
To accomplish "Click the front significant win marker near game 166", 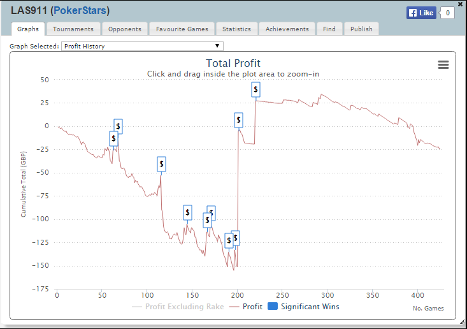I will click(207, 220).
